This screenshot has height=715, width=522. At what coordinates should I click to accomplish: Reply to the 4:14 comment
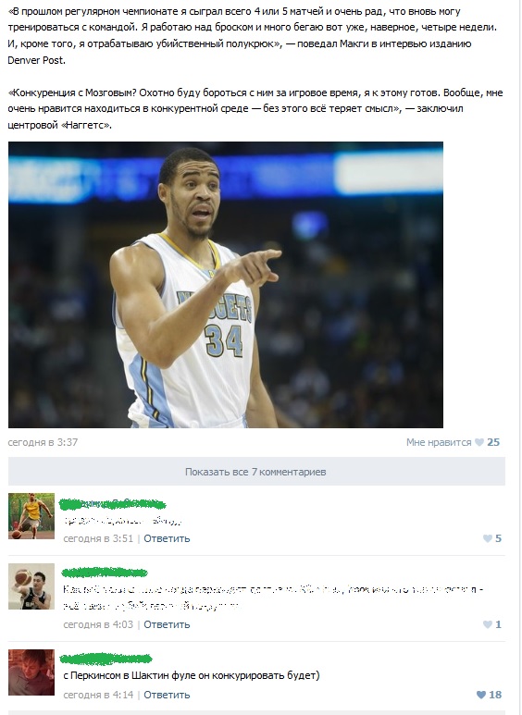[x=167, y=695]
